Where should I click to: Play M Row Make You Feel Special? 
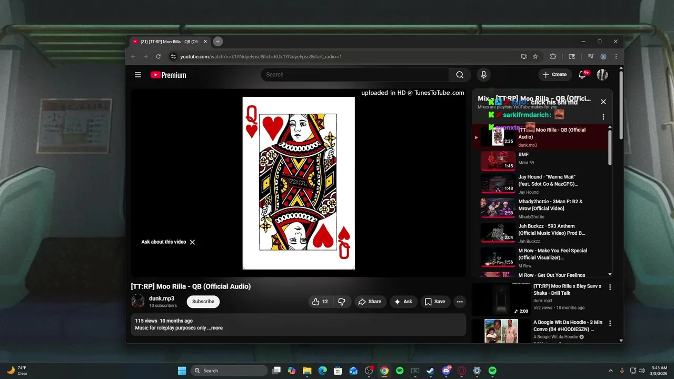(x=542, y=258)
